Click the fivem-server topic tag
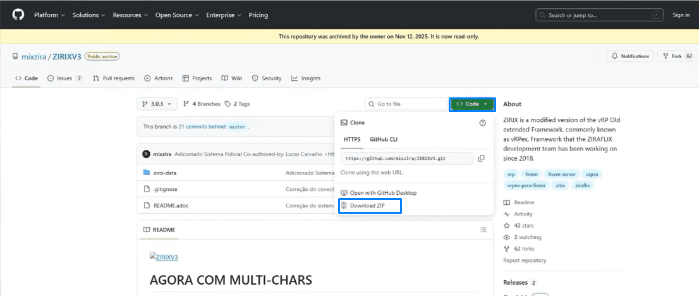Image resolution: width=699 pixels, height=296 pixels. click(x=562, y=174)
